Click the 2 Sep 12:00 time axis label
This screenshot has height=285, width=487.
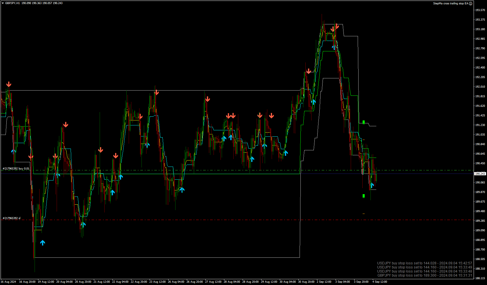324,282
